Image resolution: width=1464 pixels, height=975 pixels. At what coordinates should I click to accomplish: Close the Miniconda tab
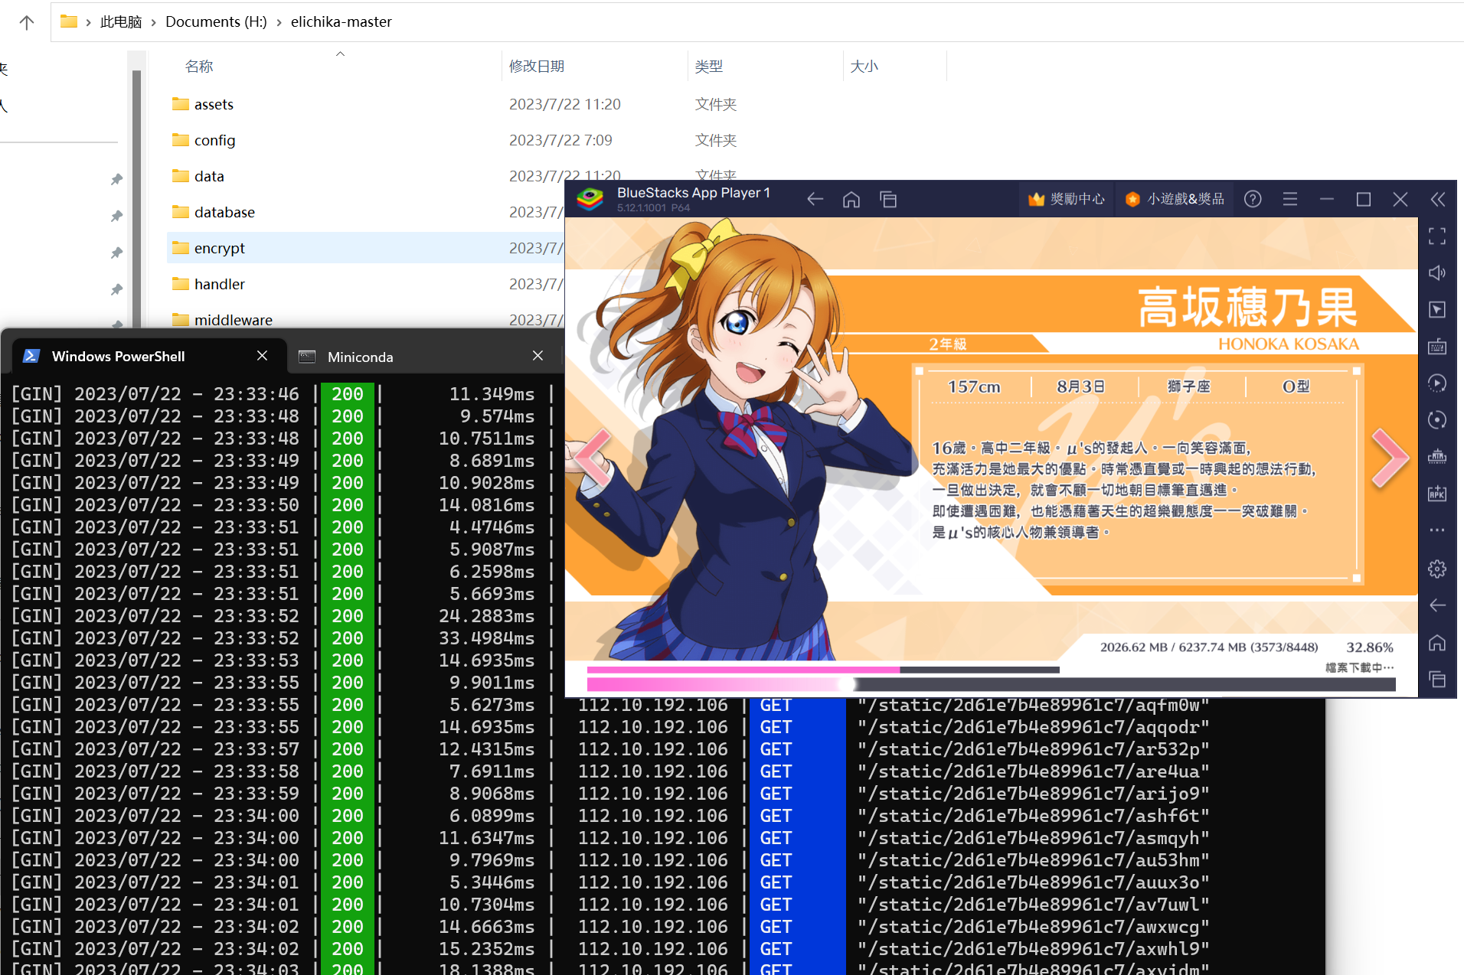tap(538, 356)
